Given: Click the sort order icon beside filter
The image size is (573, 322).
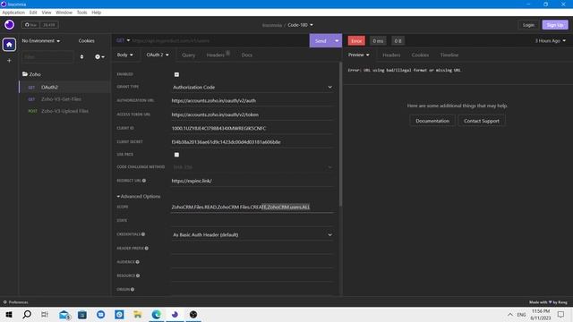Looking at the screenshot, I should 81,57.
